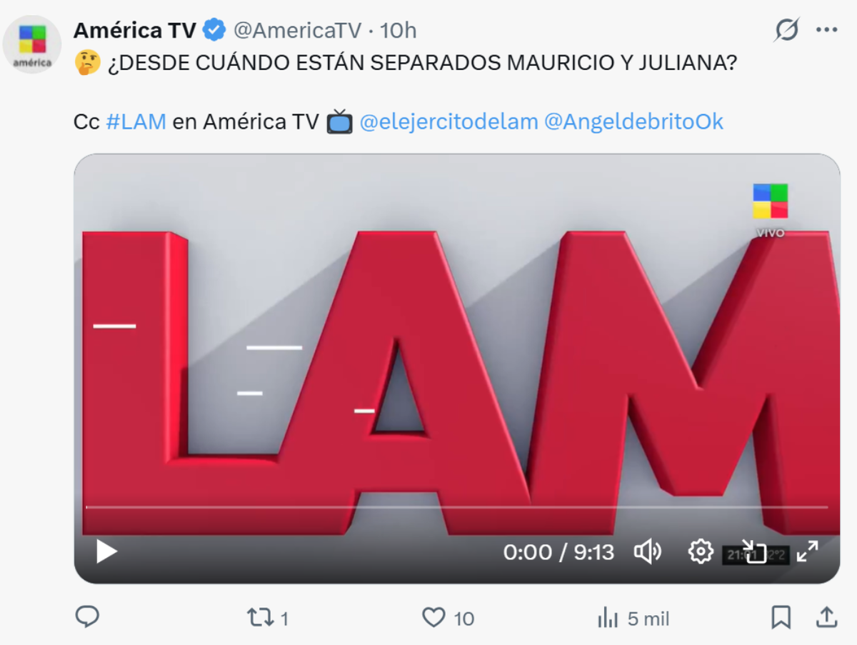Image resolution: width=857 pixels, height=645 pixels.
Task: Open the reply comment icon
Action: [87, 617]
